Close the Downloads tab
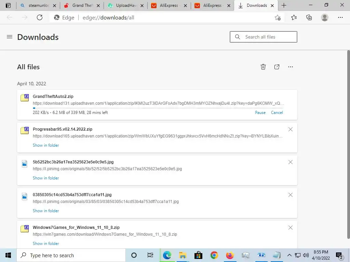The image size is (350, 262). coord(272,5)
